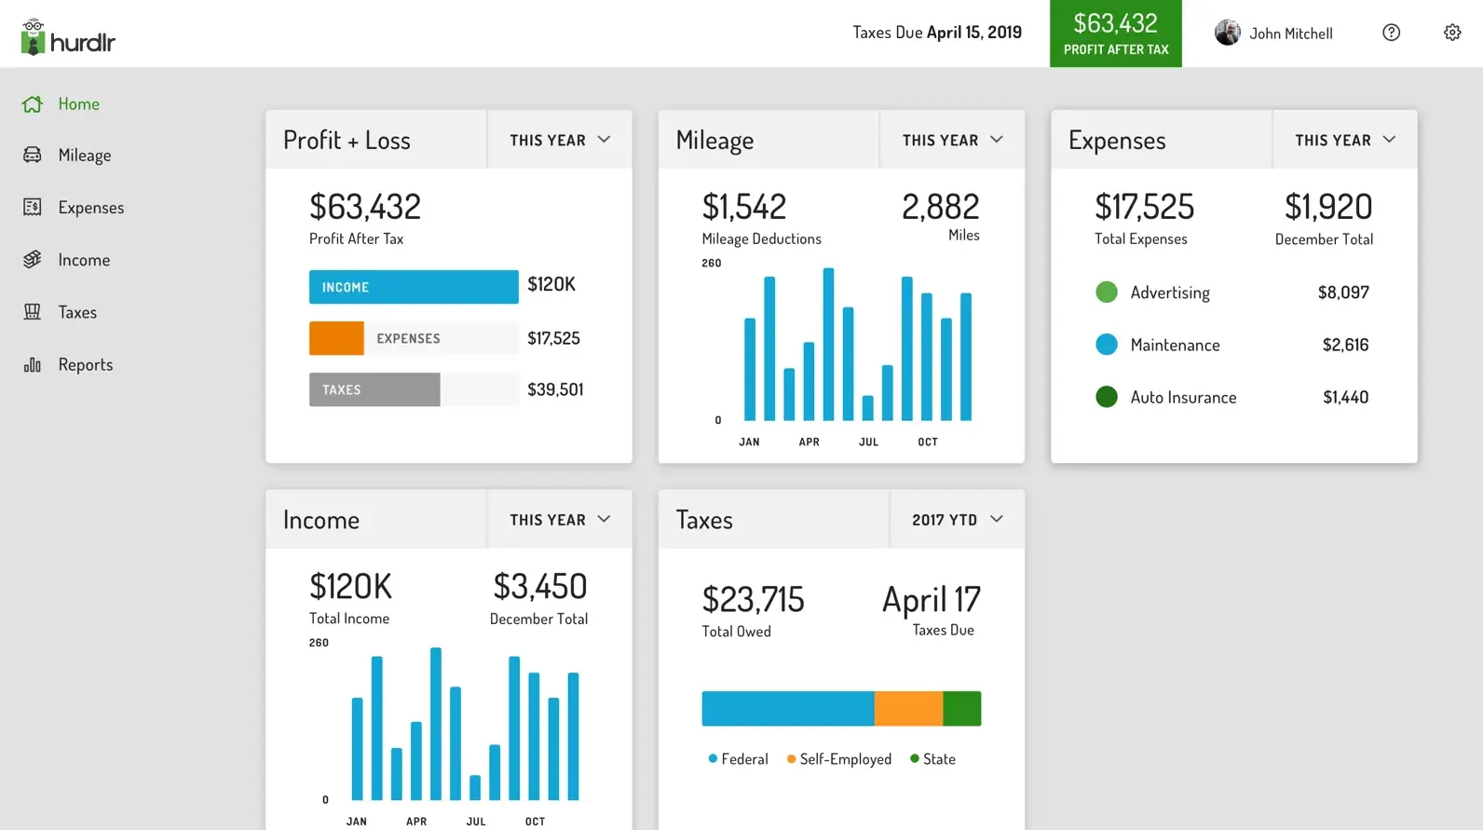
Task: Click the gray TAXES bar
Action: [x=374, y=389]
